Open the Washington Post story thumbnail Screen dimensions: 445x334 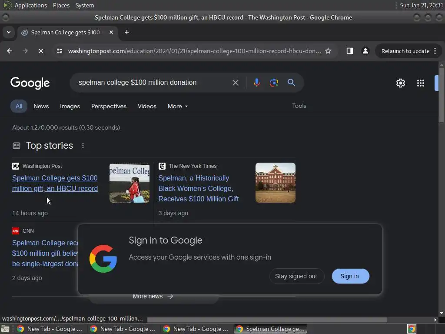click(130, 183)
